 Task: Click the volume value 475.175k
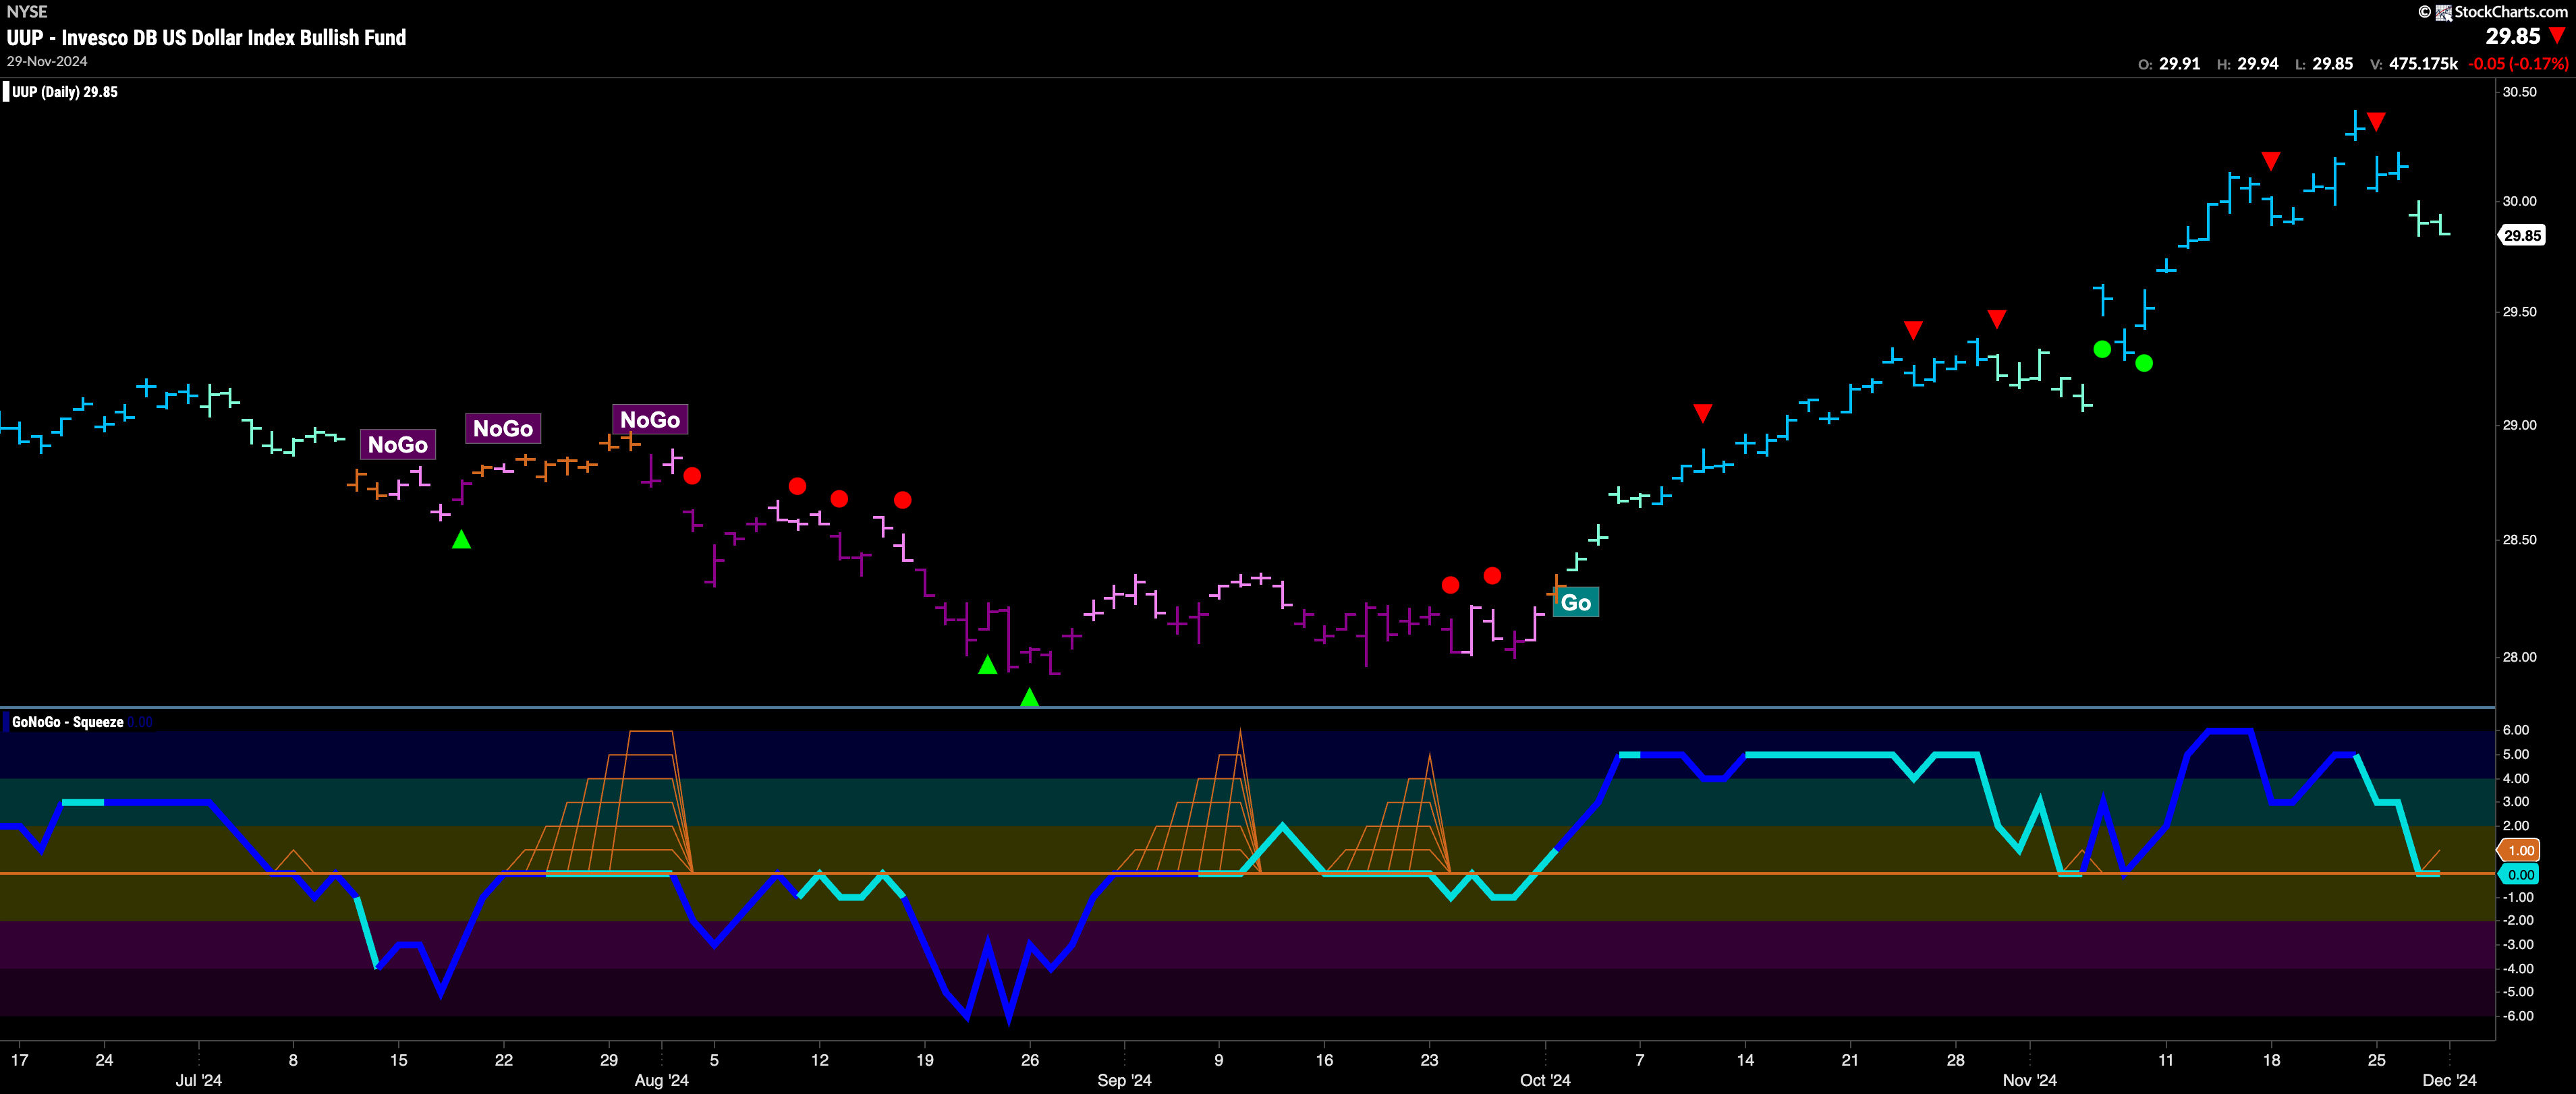(2423, 64)
